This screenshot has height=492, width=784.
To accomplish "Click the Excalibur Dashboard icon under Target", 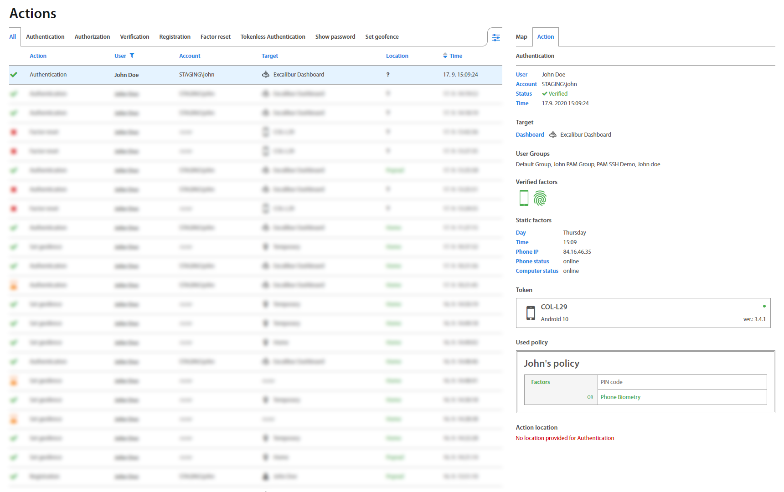I will 553,134.
